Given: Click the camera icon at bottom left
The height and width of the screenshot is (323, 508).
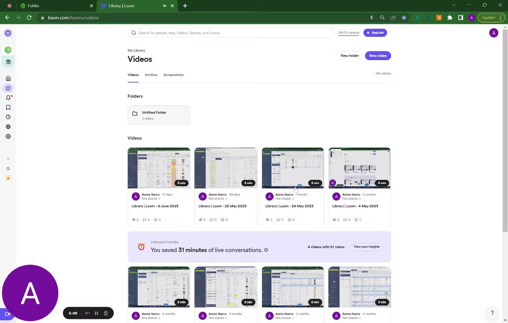Looking at the screenshot, I should tap(7, 314).
